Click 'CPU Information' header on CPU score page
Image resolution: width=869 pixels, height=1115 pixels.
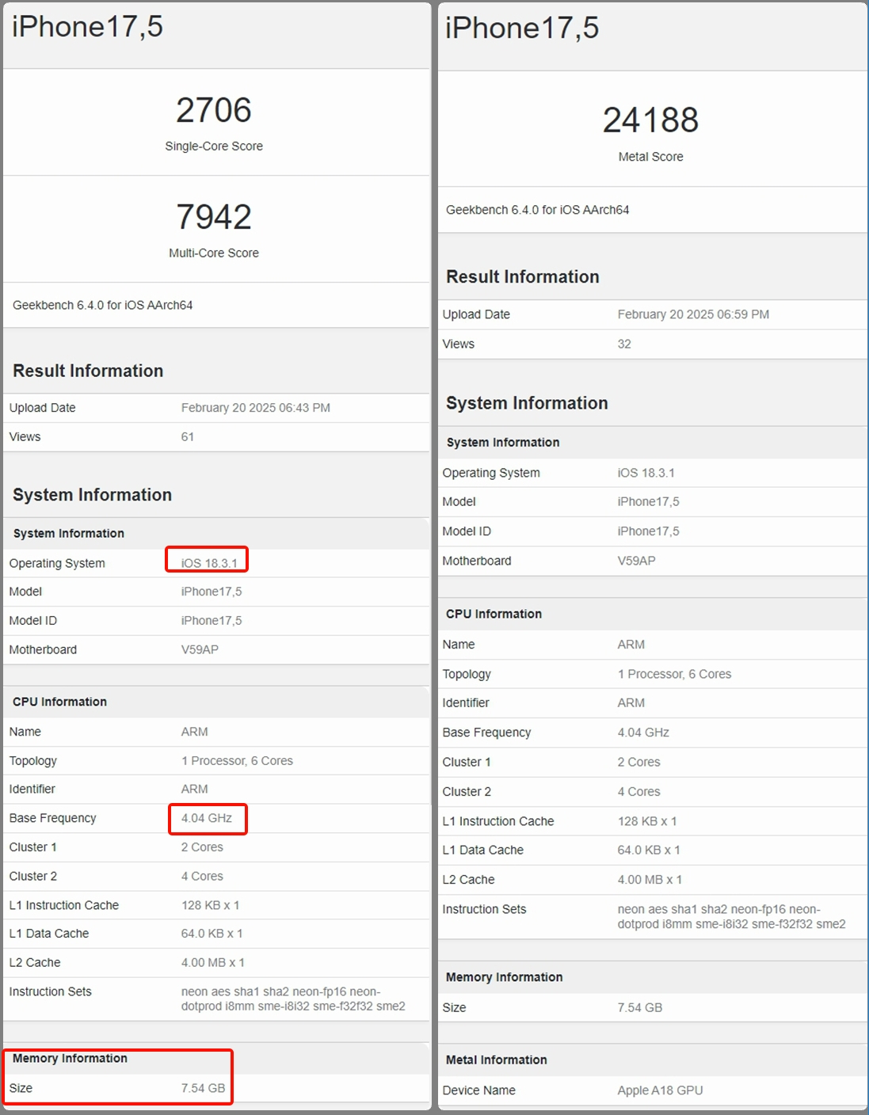point(59,702)
